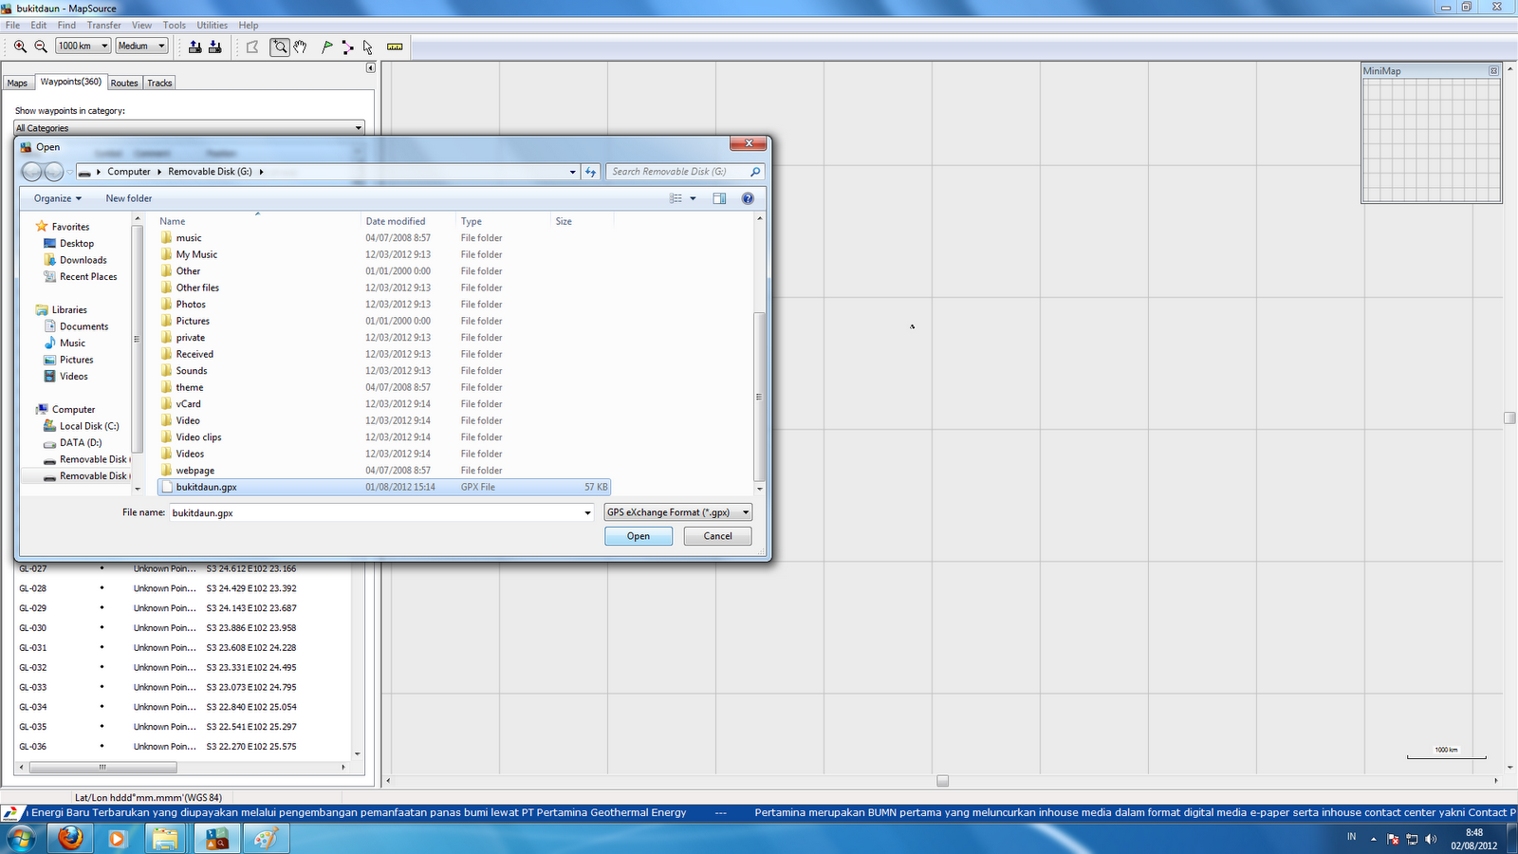The image size is (1518, 854).
Task: Click the Zoom In magnifier icon
Action: pyautogui.click(x=21, y=46)
